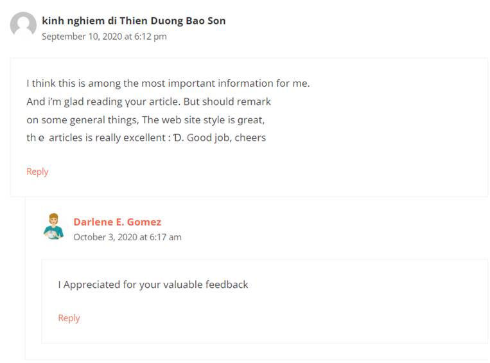Click the phrase "But should remark"

tap(227, 102)
